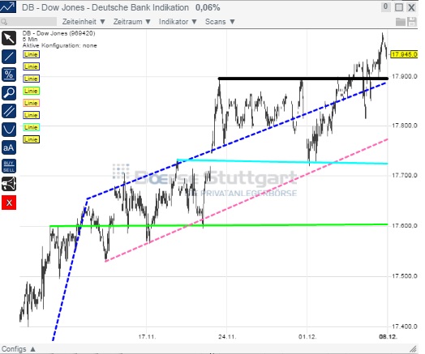
Task: Click the 0 notification counter button
Action: pyautogui.click(x=385, y=6)
